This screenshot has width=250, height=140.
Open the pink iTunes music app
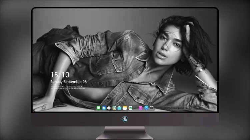point(140,108)
